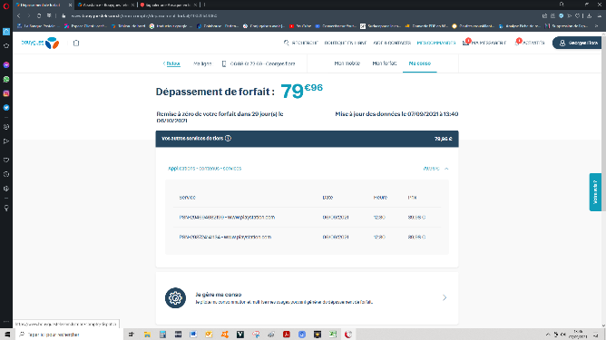Open the light bulb icon in the Opera sidebar
The height and width of the screenshot is (340, 606).
[x=6, y=208]
